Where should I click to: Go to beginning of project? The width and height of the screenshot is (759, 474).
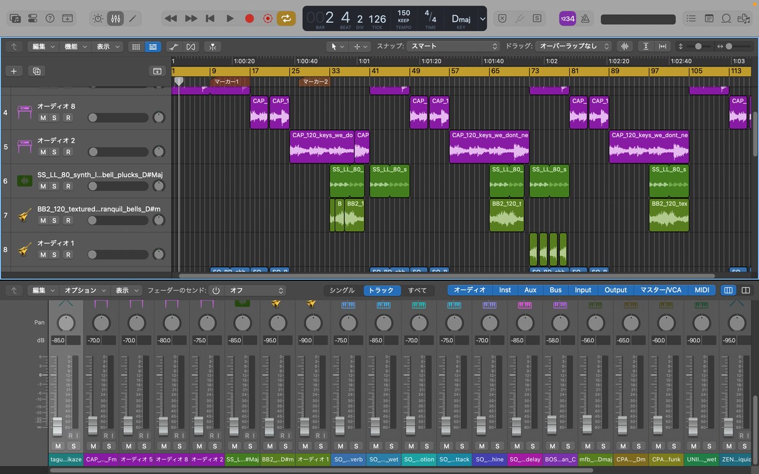tap(210, 19)
